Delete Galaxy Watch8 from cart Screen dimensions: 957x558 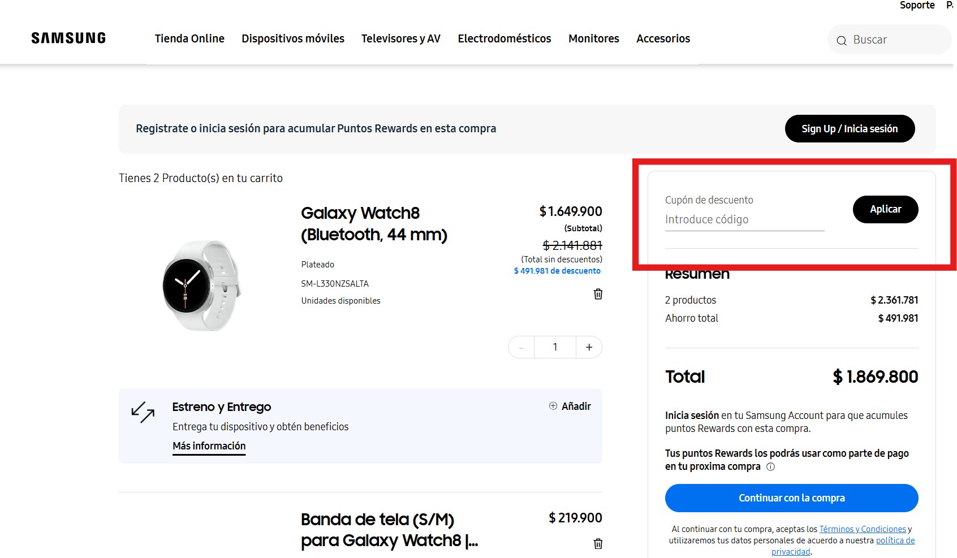[x=598, y=294]
